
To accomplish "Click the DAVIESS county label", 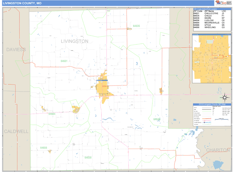I will point(16,50).
